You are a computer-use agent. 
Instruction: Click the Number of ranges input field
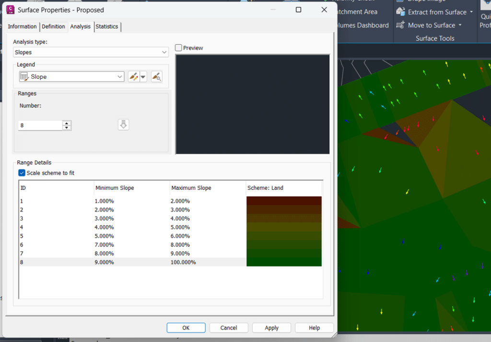pos(40,125)
